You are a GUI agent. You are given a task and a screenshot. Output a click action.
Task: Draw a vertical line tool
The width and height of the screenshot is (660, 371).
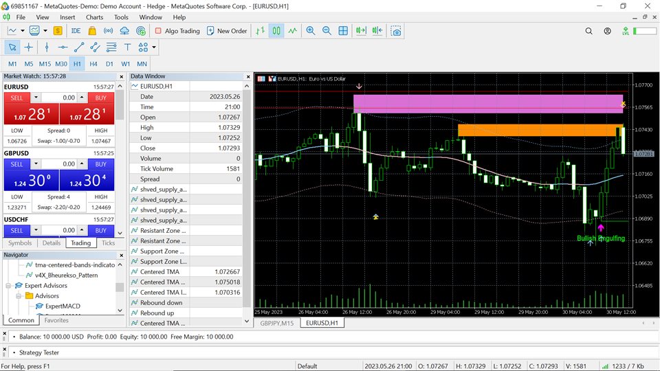[47, 47]
